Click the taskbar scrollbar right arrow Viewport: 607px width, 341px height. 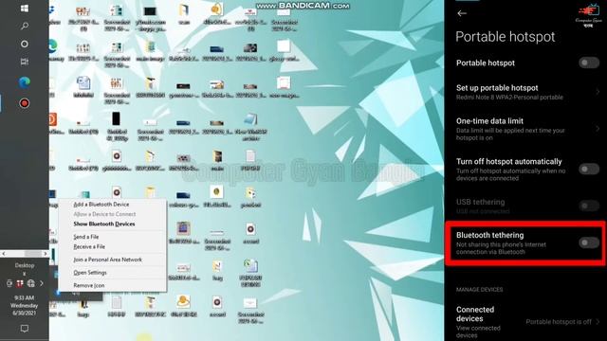[46, 254]
